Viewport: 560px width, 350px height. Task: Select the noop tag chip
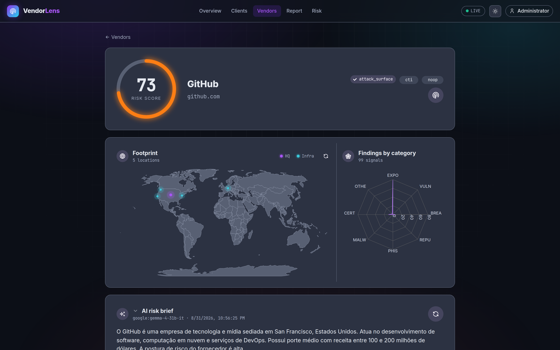(433, 80)
